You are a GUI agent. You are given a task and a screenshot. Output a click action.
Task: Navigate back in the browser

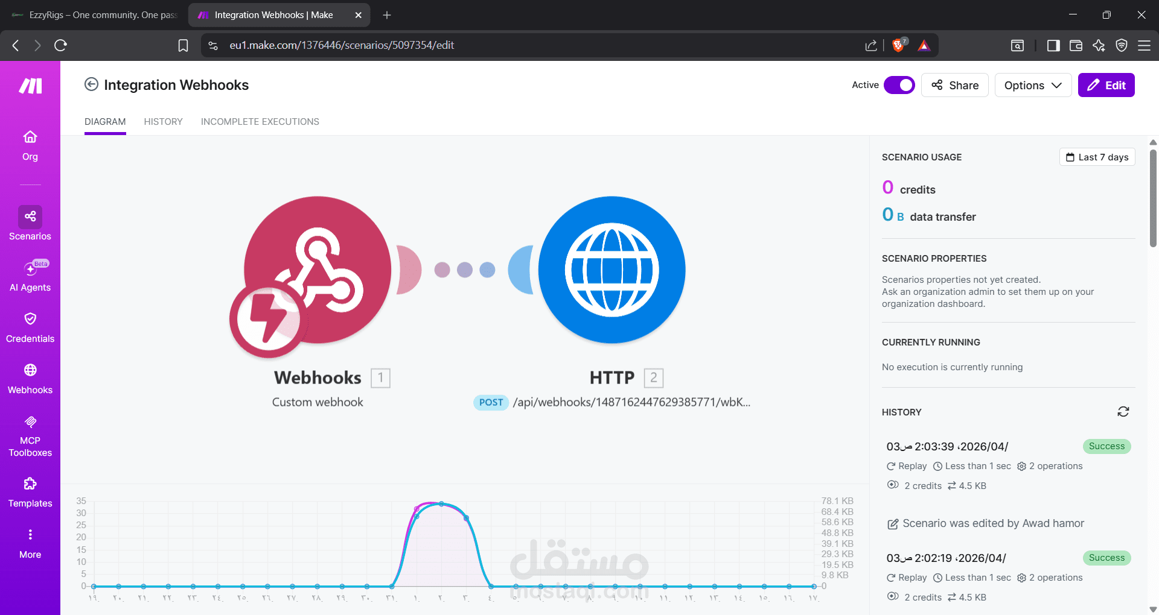click(x=16, y=45)
